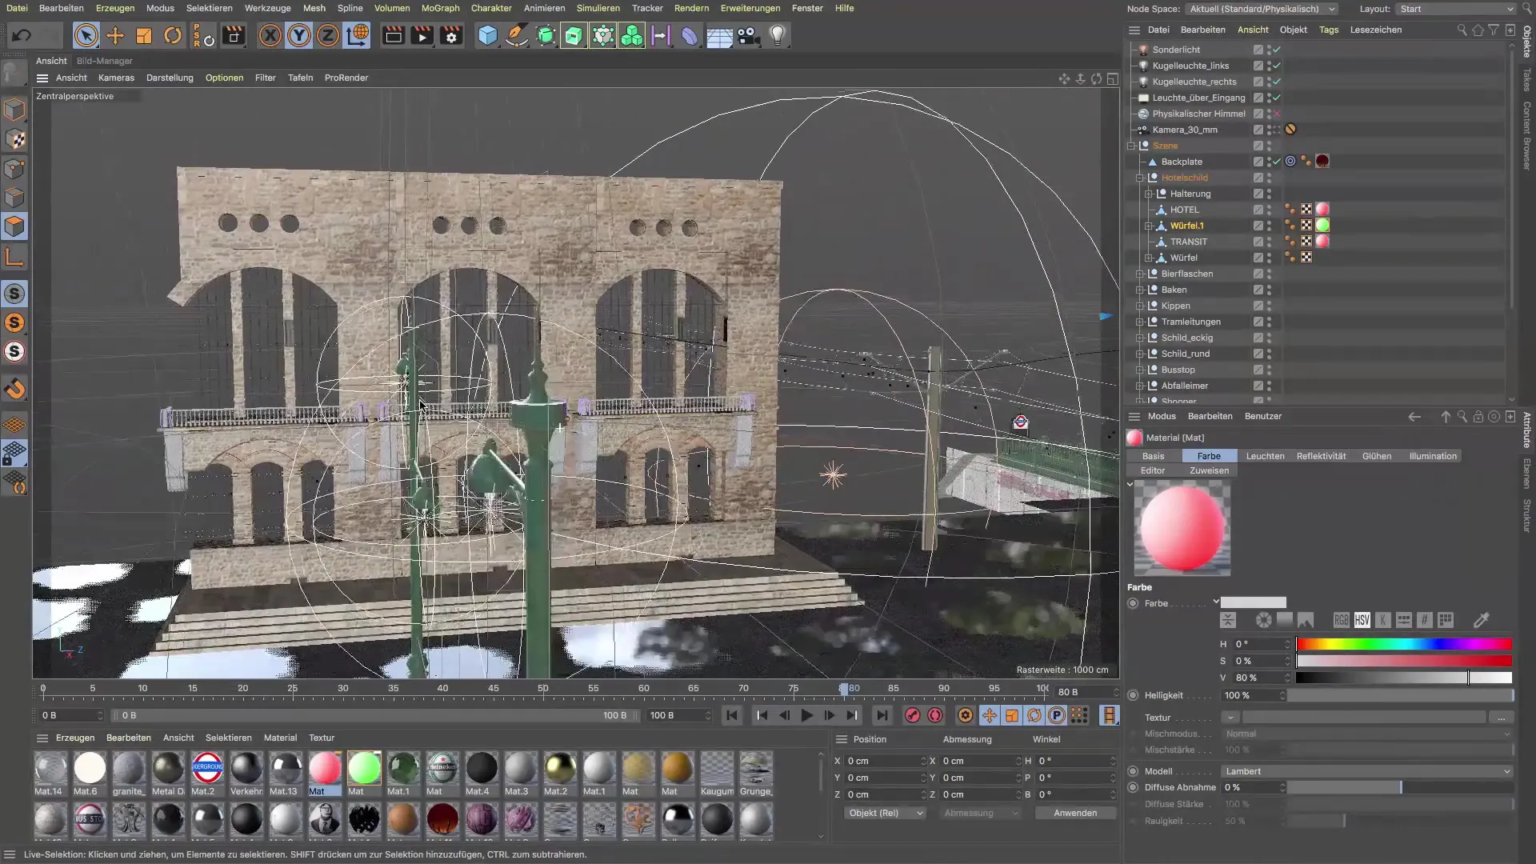
Task: Open the Layout dropdown Start
Action: click(x=1456, y=9)
